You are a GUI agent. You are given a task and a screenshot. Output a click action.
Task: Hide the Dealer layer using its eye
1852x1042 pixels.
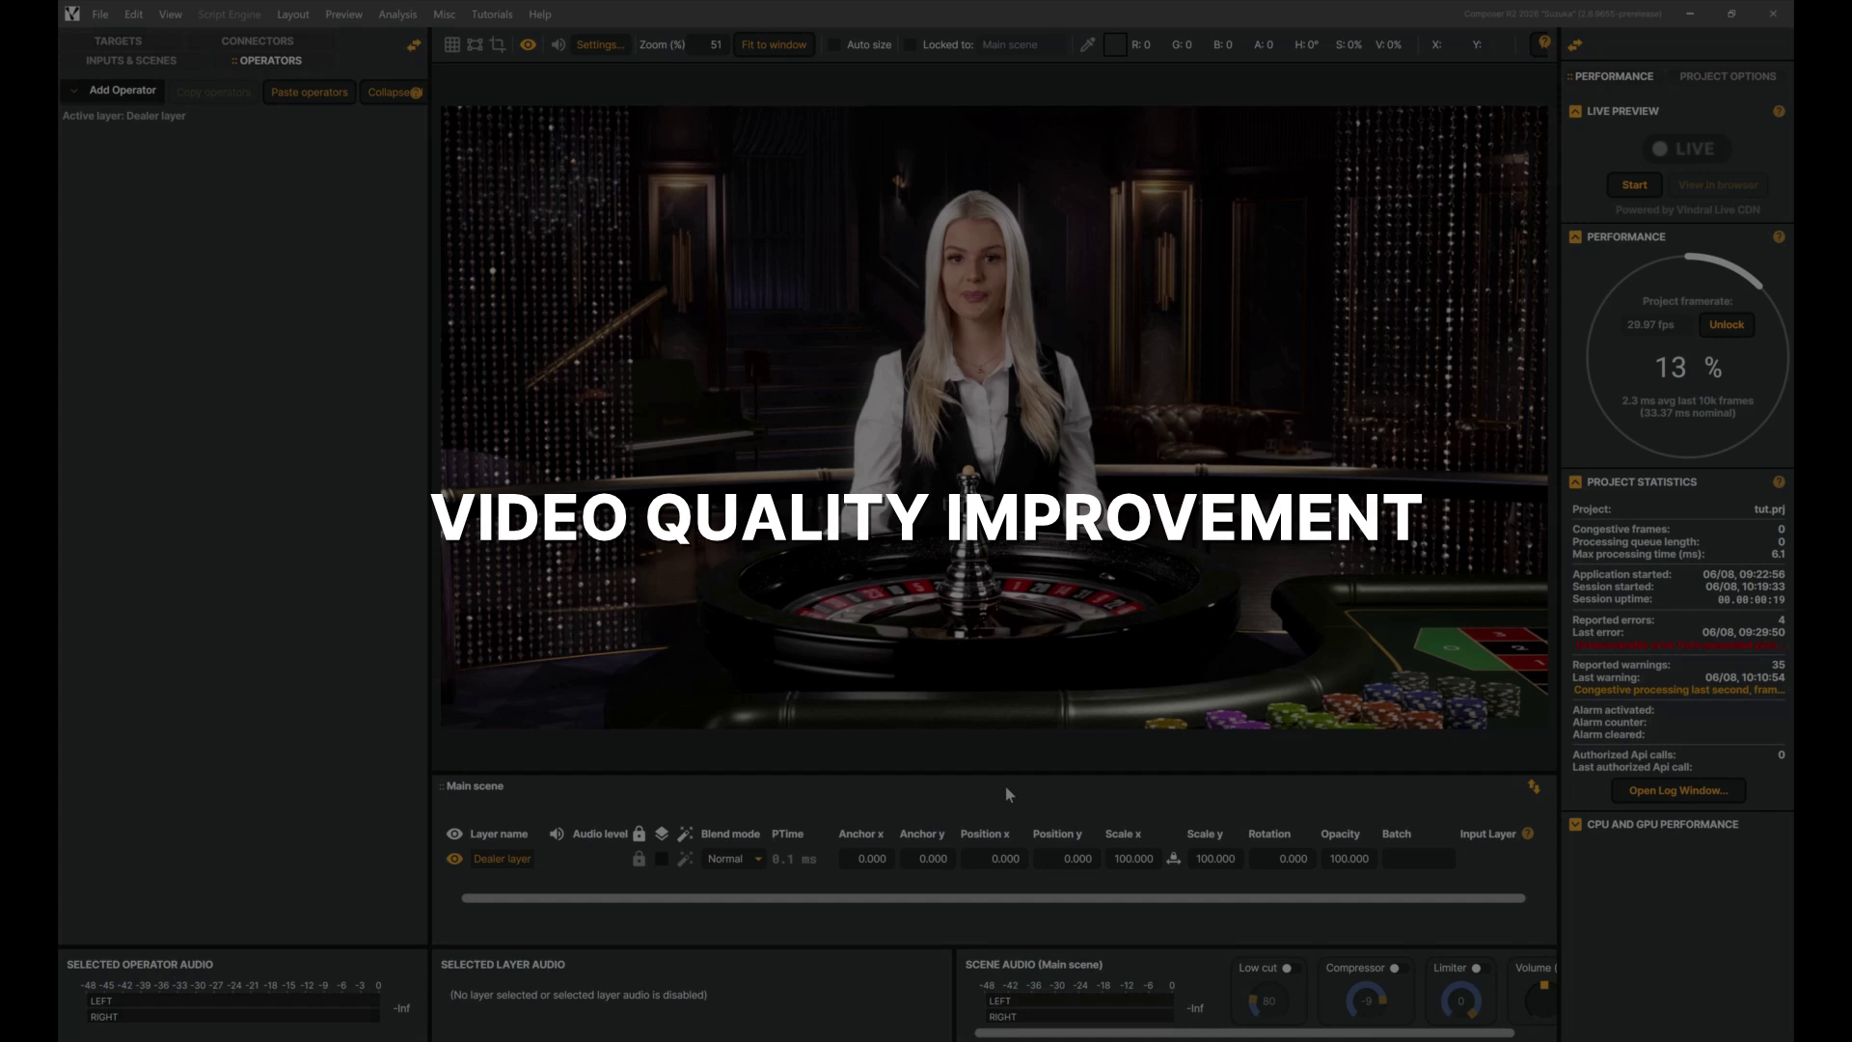pos(454,859)
